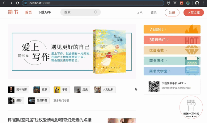The height and width of the screenshot is (123, 207).
Task: Click the 爱上写作 banner image
Action: point(72,52)
